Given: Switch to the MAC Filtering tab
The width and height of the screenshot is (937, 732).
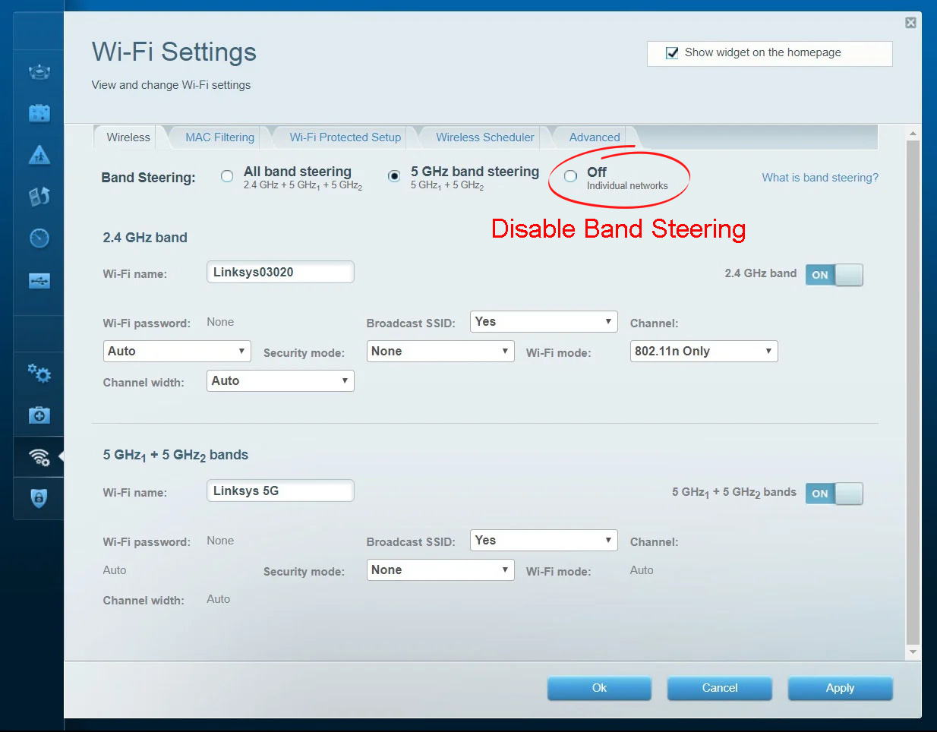Looking at the screenshot, I should [219, 137].
